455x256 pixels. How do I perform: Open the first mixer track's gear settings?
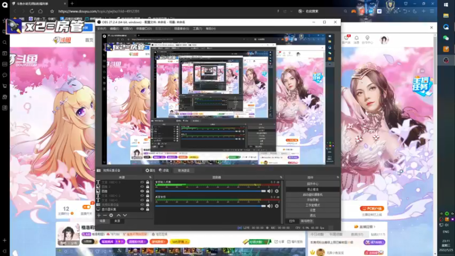(277, 191)
